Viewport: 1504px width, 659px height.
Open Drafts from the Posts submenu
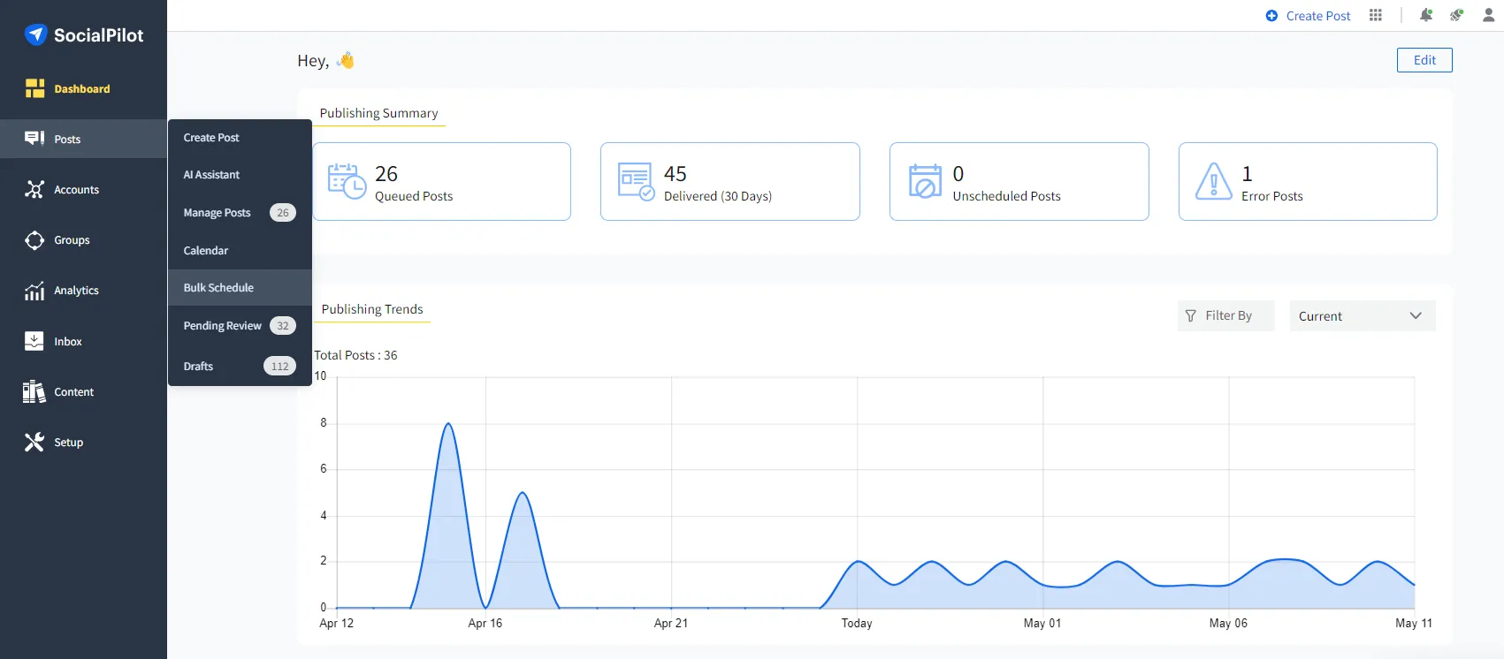(199, 367)
